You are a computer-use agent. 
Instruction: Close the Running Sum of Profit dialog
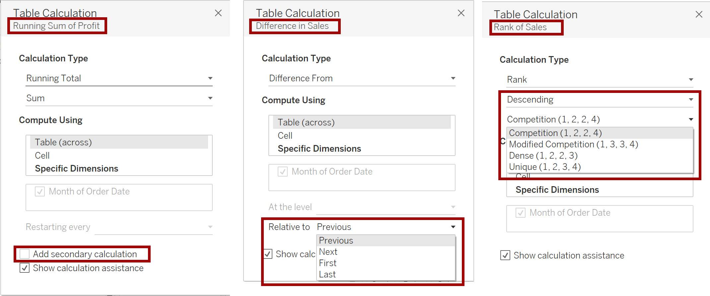[218, 13]
